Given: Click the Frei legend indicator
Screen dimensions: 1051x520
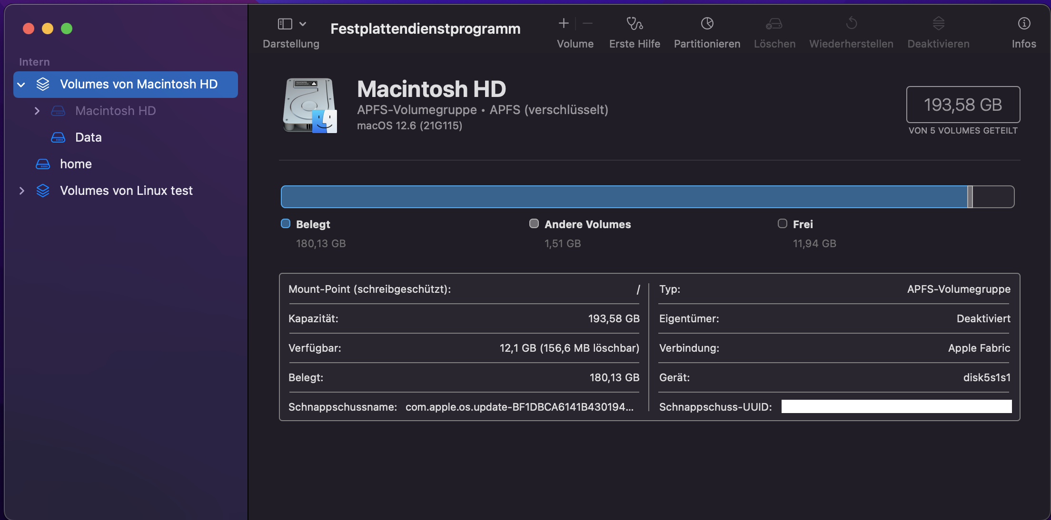Looking at the screenshot, I should [x=783, y=223].
